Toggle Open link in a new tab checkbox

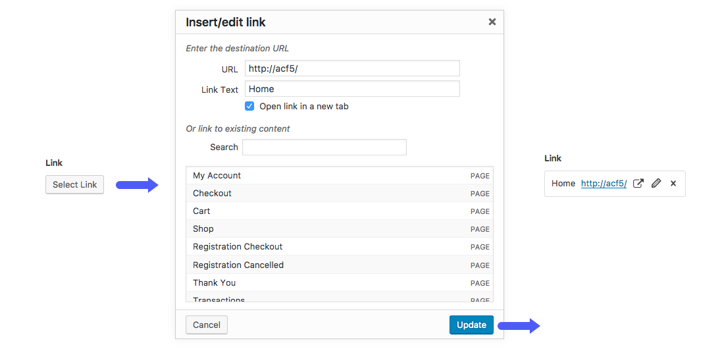point(250,106)
